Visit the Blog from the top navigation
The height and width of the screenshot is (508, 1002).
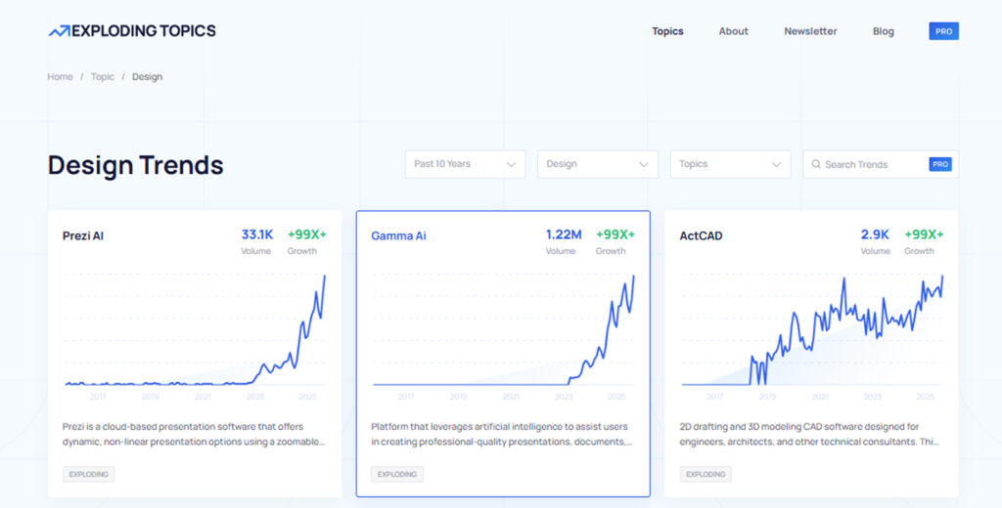coord(883,31)
